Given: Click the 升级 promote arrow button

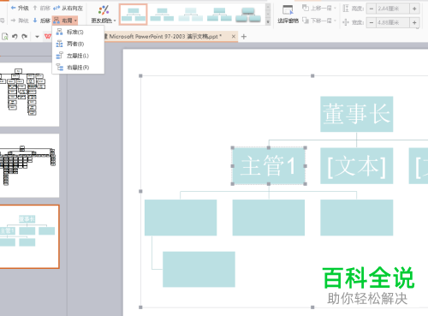Looking at the screenshot, I should pos(20,8).
